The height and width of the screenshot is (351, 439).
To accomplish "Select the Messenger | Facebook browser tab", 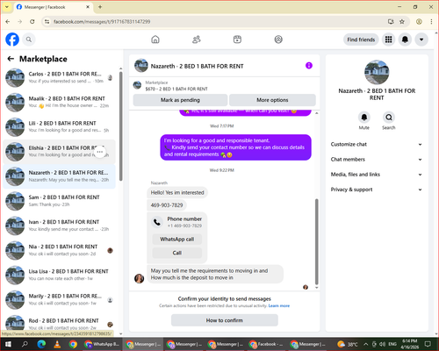I will pos(53,7).
